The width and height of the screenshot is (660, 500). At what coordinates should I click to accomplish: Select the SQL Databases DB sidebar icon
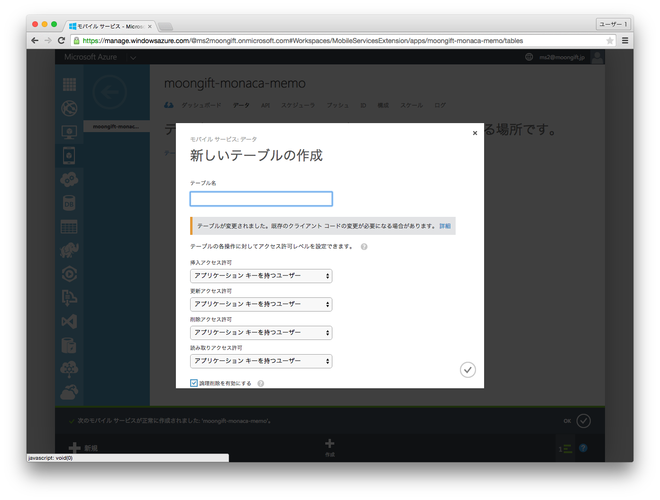(x=69, y=204)
